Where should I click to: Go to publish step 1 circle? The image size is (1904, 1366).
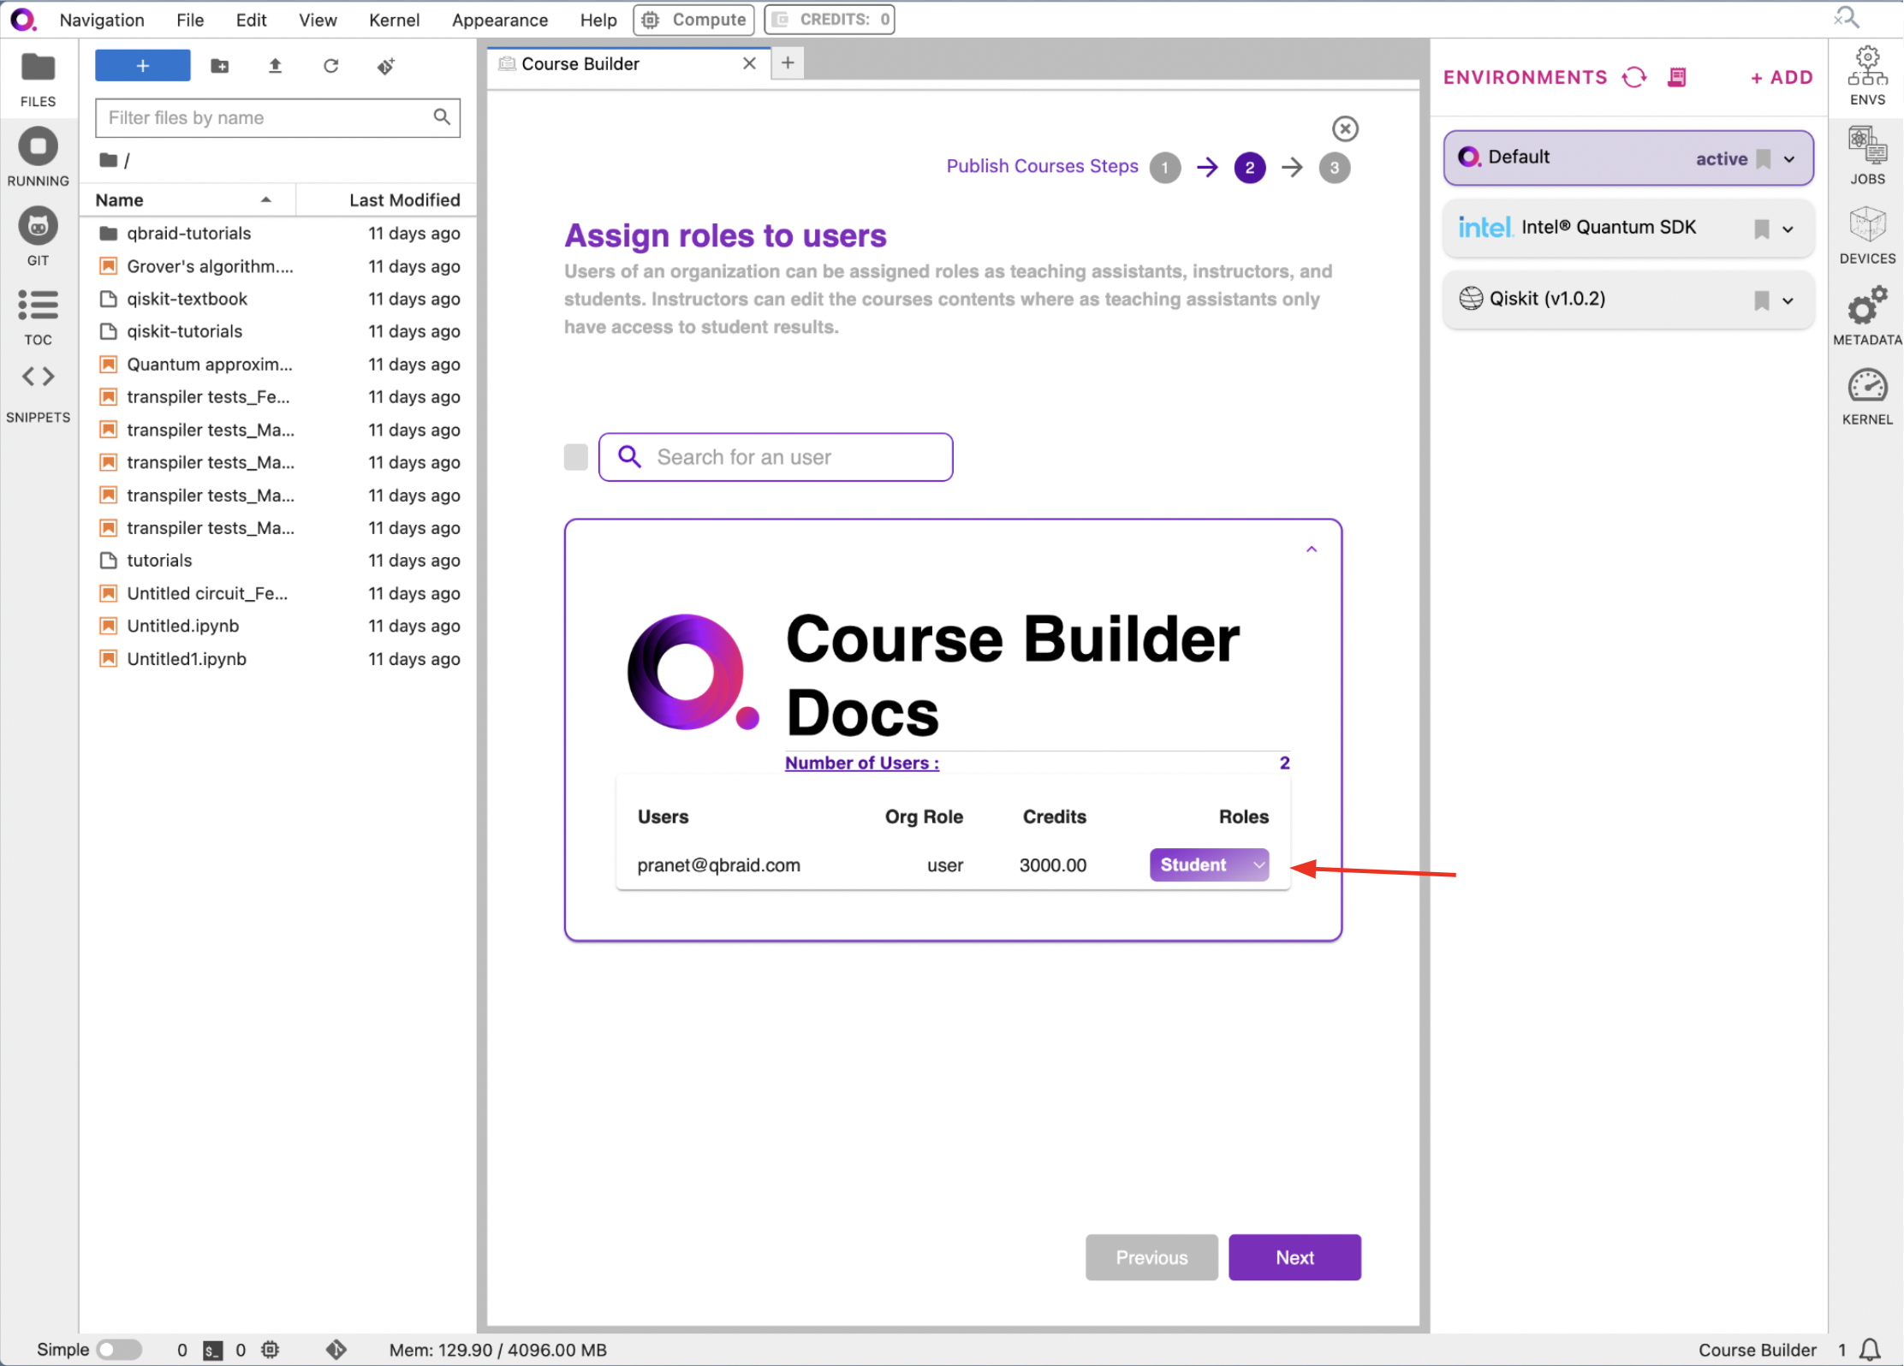(1165, 168)
